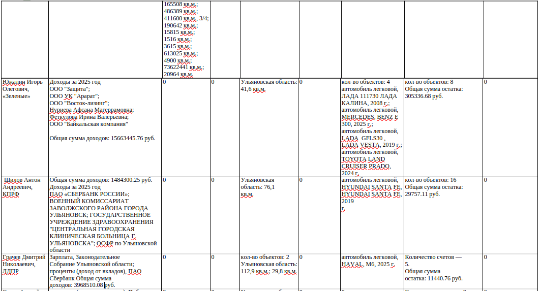Click the land area '1516 кв.м.;'

178,39
